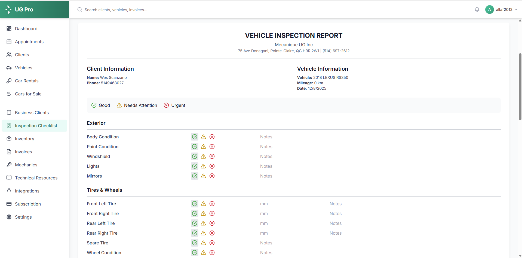Mark Mirrors as Urgent
The height and width of the screenshot is (258, 522).
pos(212,176)
